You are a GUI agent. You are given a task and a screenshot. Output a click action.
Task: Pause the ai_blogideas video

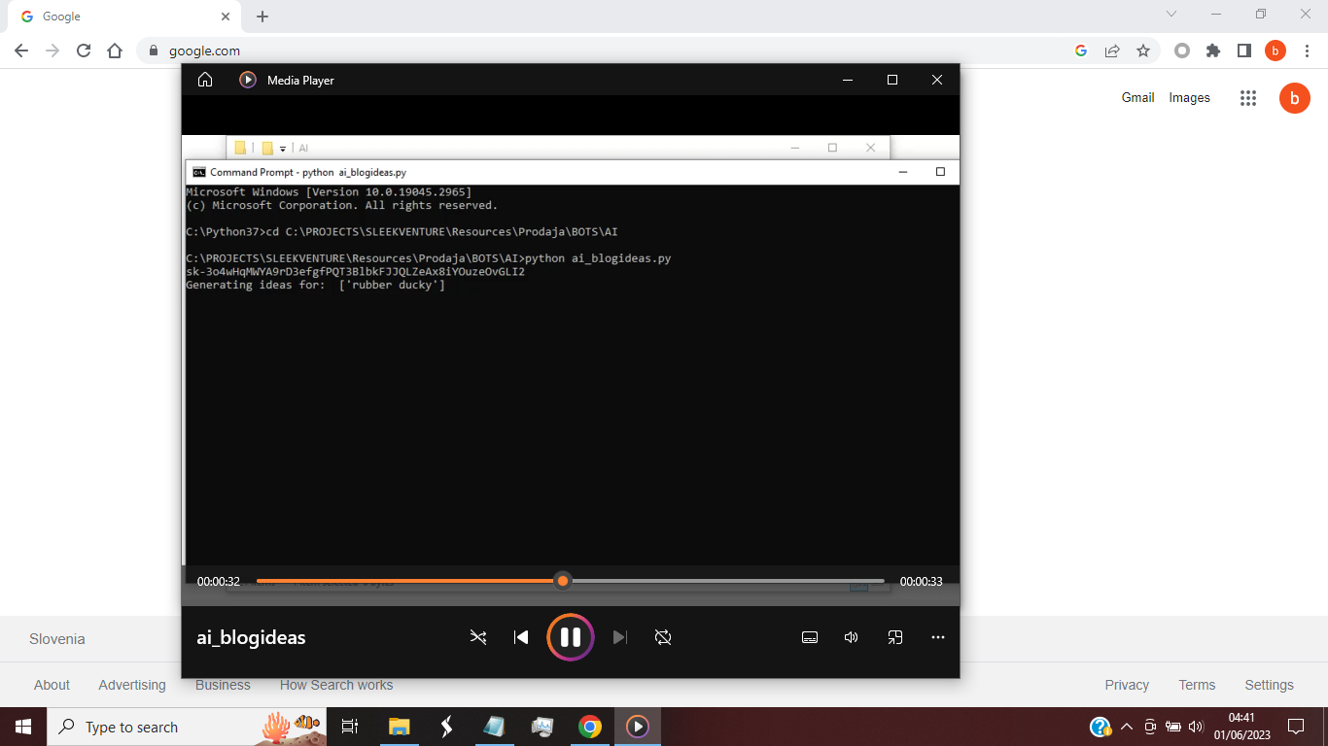571,637
